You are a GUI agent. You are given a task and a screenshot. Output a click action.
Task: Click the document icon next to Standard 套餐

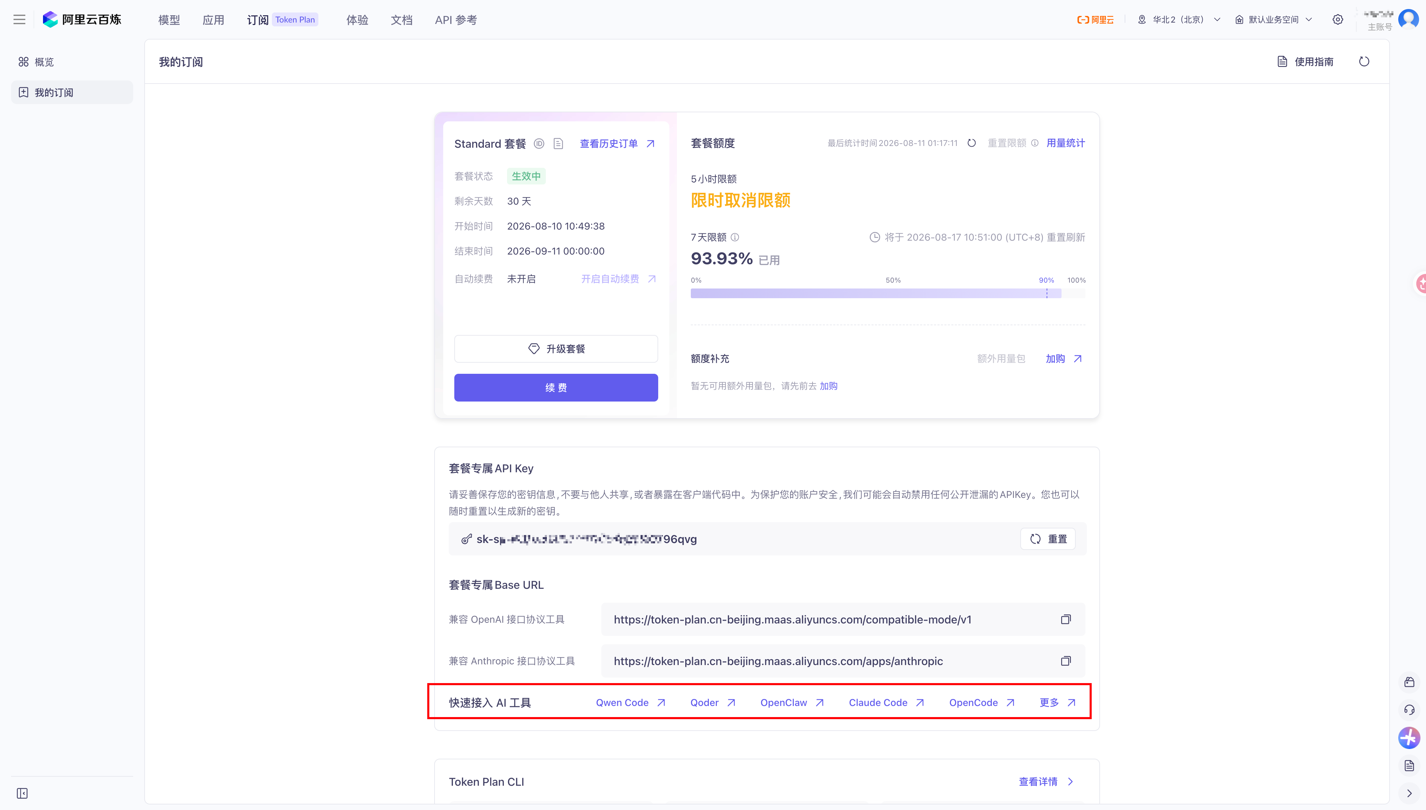559,144
